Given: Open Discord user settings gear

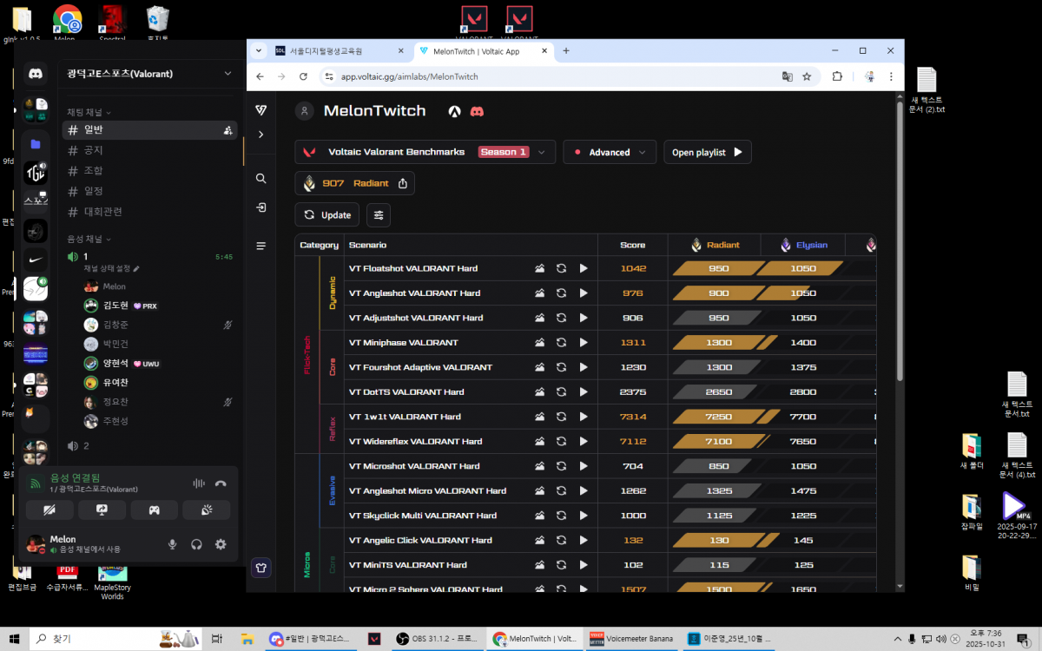Looking at the screenshot, I should click(x=221, y=544).
